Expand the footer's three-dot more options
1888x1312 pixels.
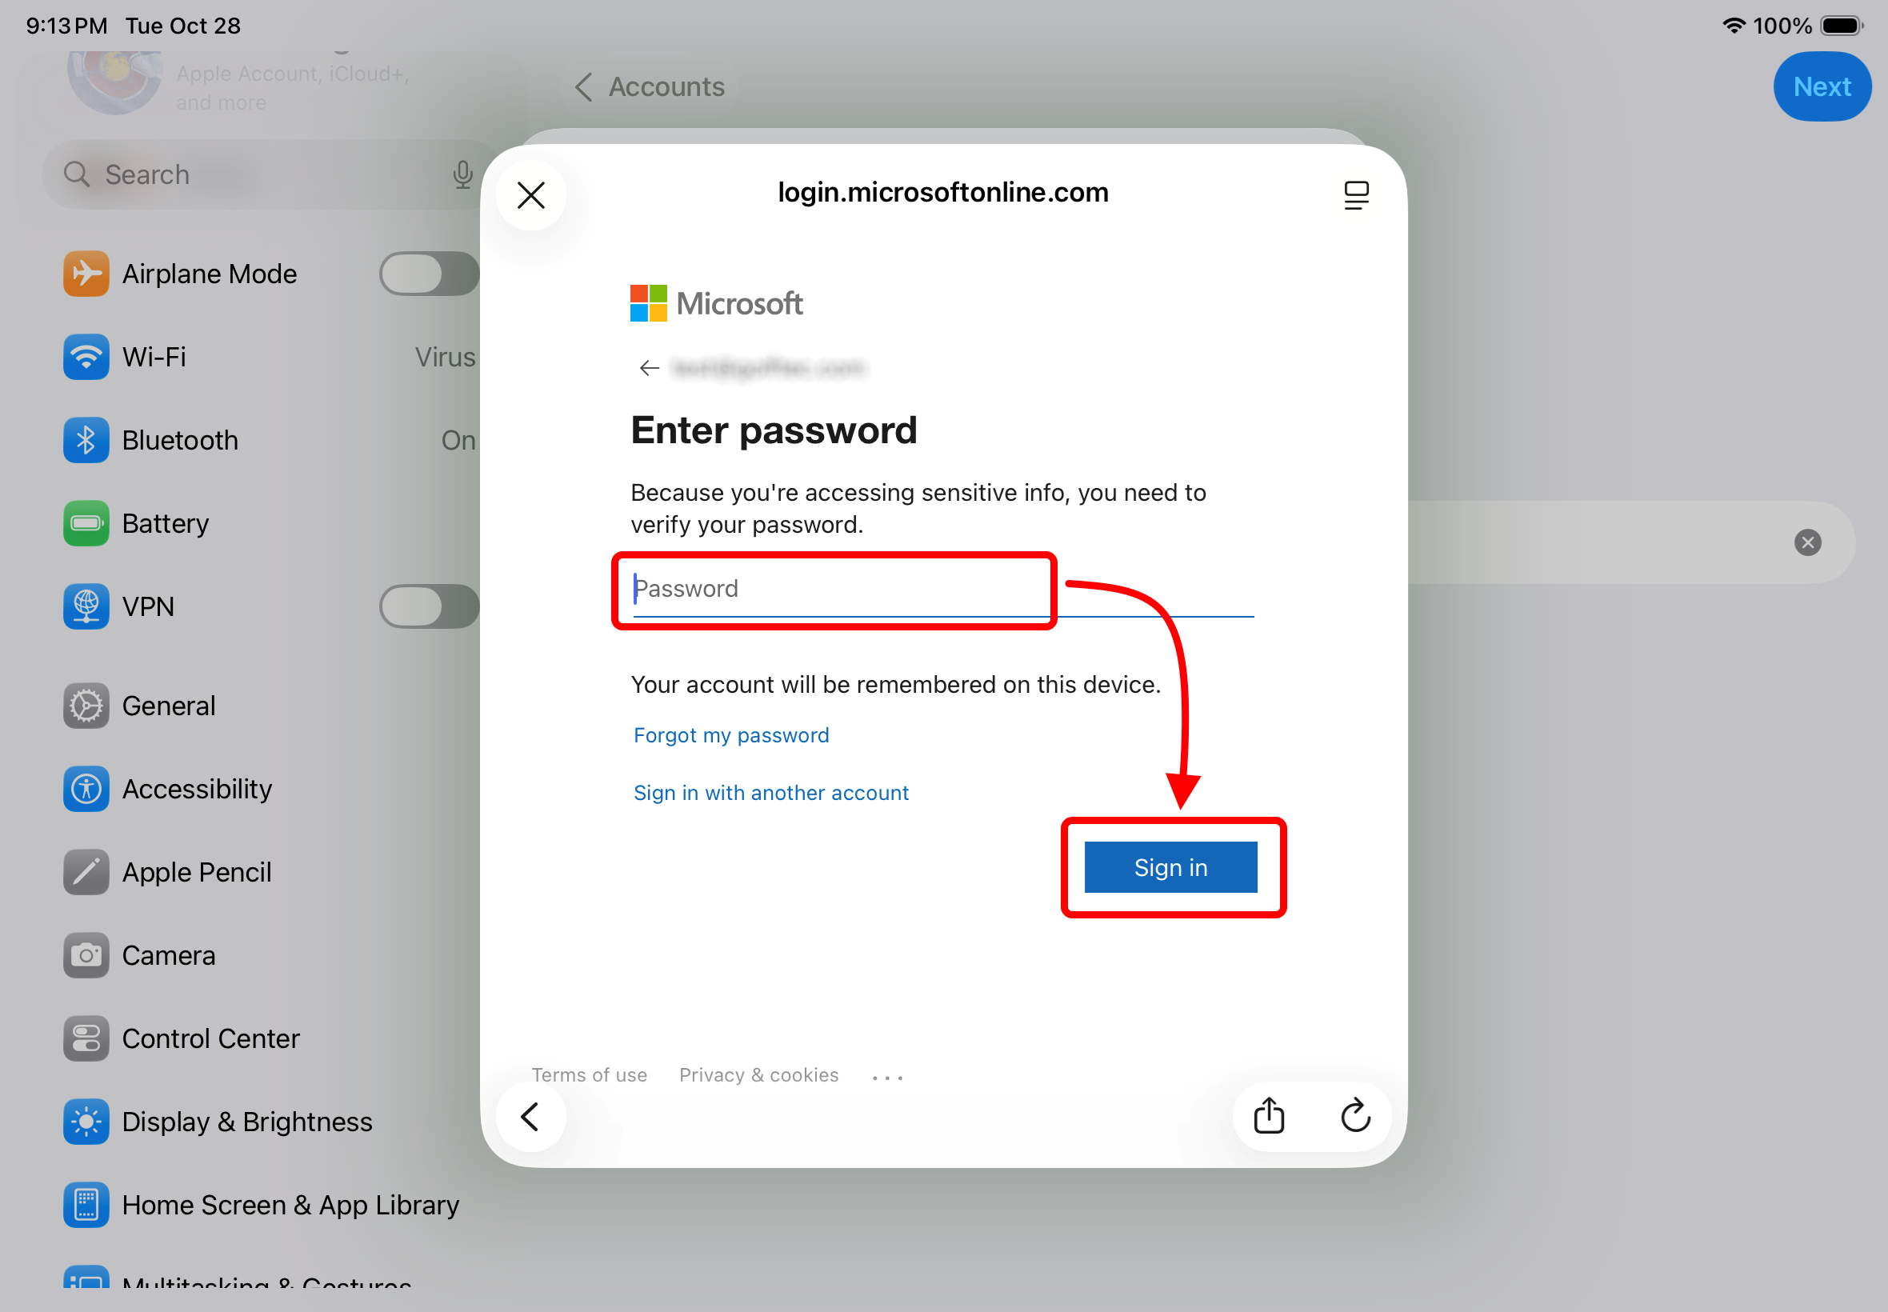coord(887,1076)
